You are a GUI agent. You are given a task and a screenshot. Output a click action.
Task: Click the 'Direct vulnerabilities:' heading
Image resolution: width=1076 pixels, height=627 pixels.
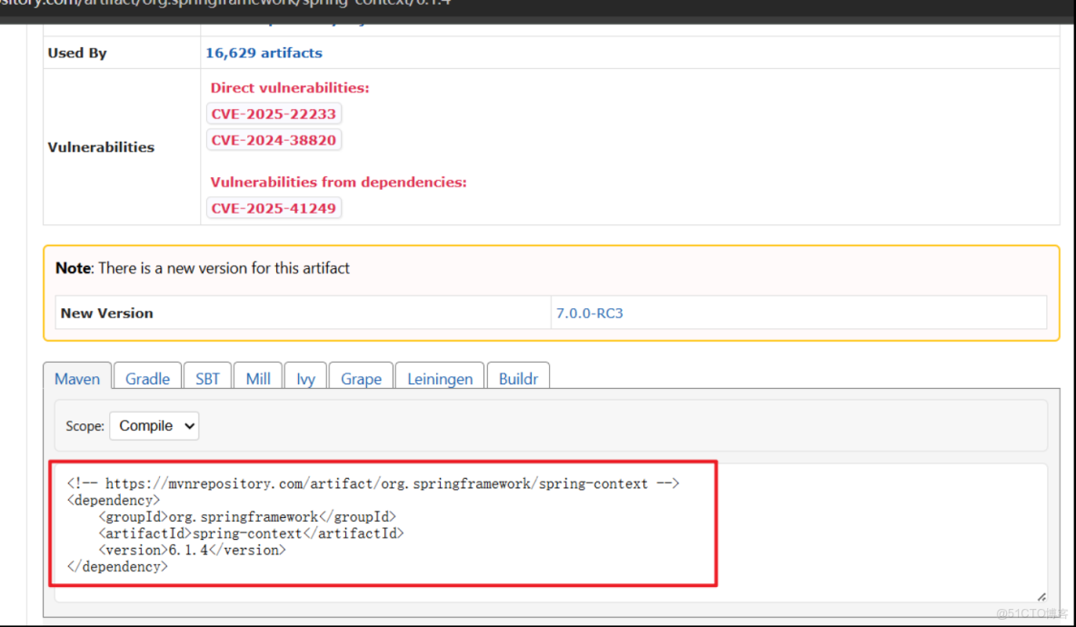(x=290, y=88)
